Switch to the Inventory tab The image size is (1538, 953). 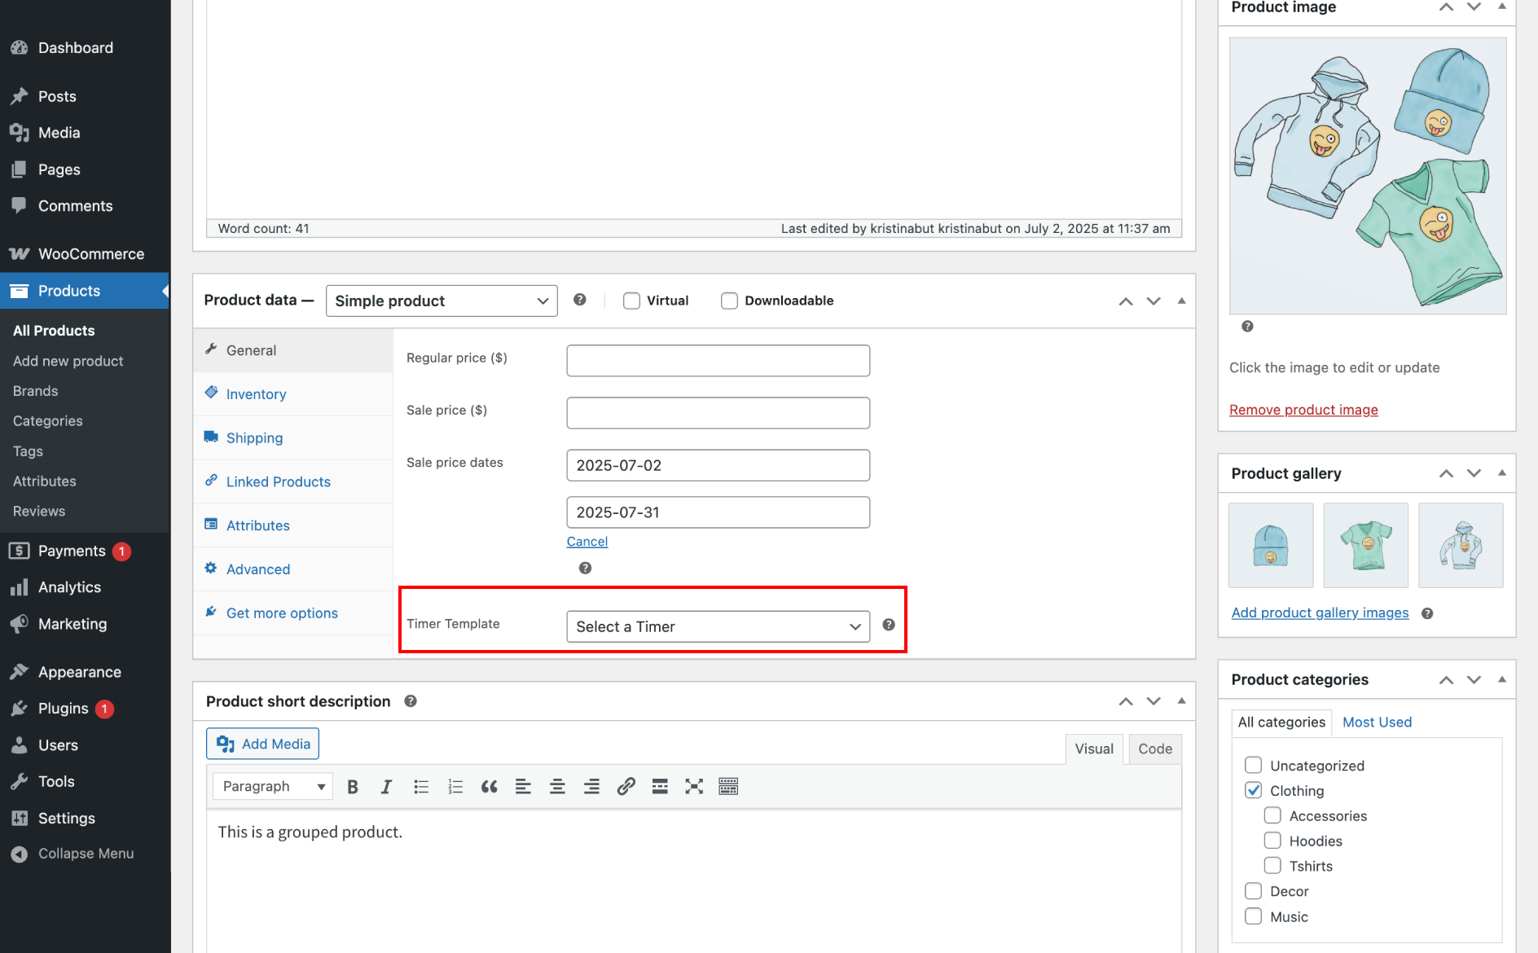(x=256, y=394)
